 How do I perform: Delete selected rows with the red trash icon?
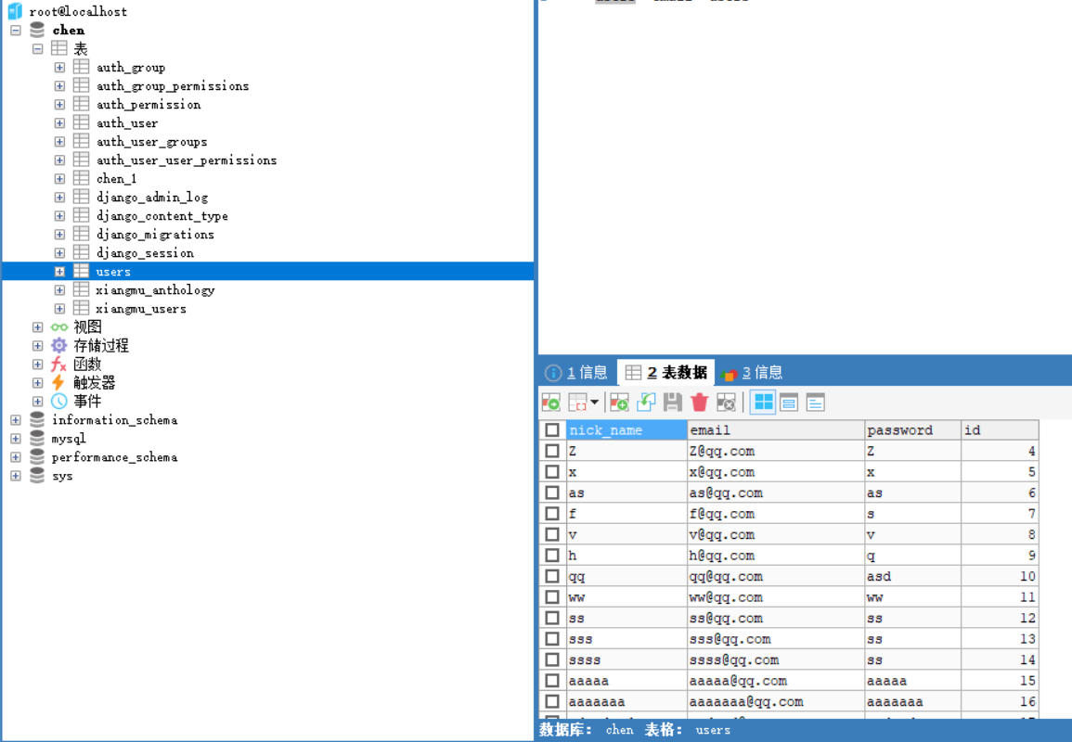(700, 403)
